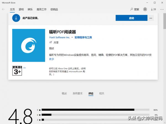Jump to the 系统要求 section
The image size is (166, 124).
point(77,93)
